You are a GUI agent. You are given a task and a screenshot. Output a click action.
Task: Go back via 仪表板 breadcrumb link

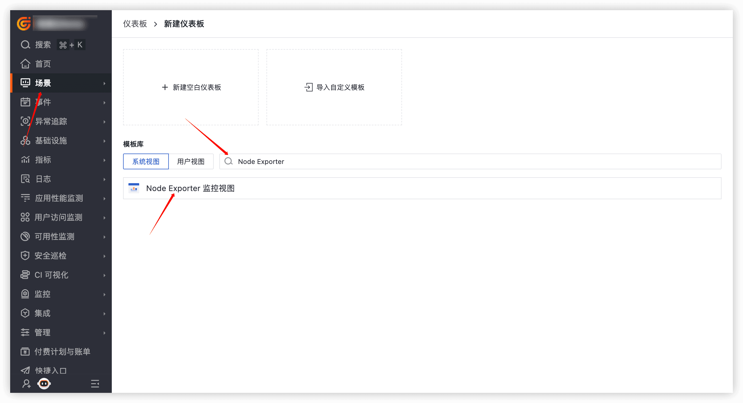(135, 24)
